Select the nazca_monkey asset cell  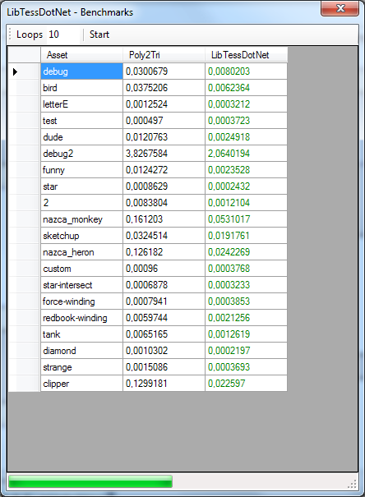coord(81,219)
